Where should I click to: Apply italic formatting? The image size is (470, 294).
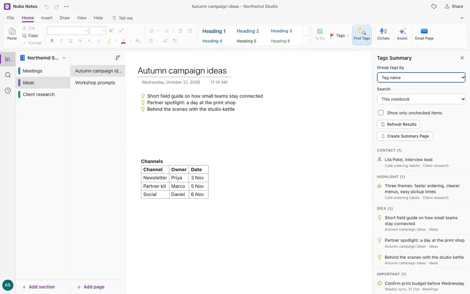pos(61,41)
